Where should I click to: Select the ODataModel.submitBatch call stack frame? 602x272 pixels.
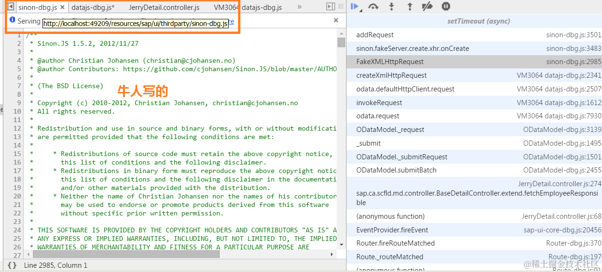click(x=474, y=170)
